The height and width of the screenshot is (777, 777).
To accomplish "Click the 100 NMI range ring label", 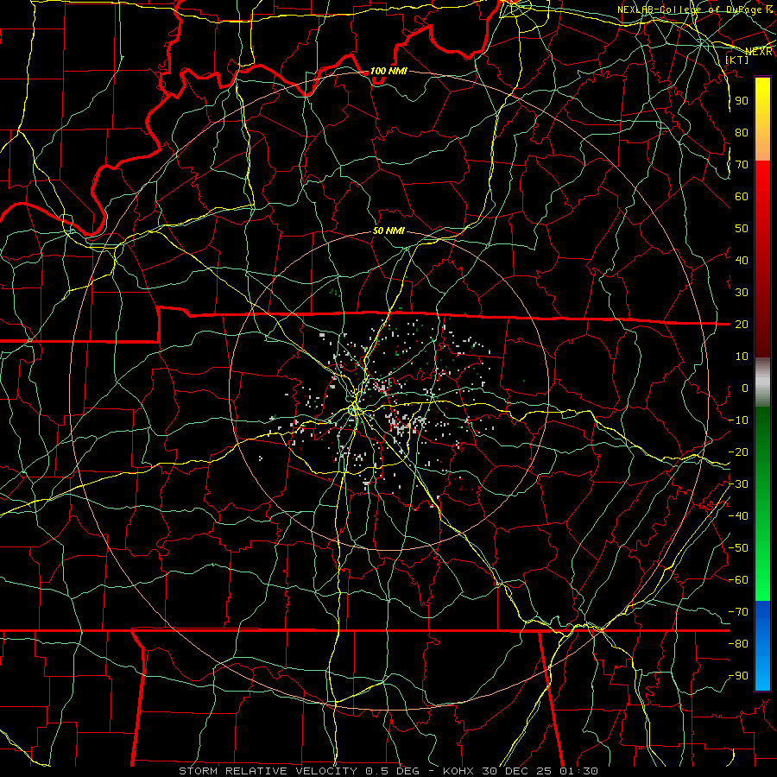I will tap(388, 72).
